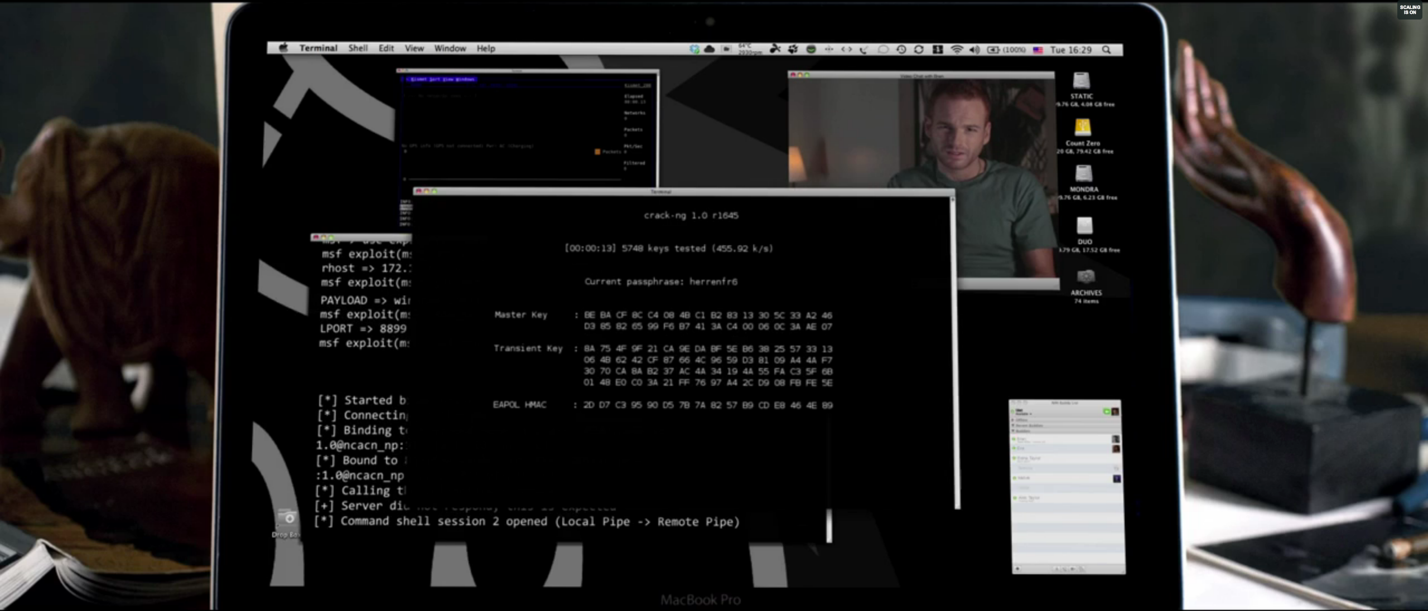The width and height of the screenshot is (1428, 611).
Task: Expand the Offline group triangle
Action: [x=1012, y=420]
